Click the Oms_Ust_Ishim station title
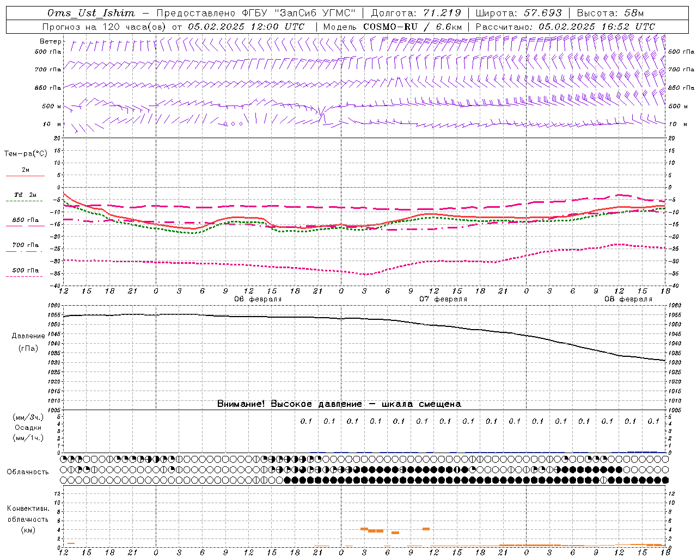 (x=91, y=13)
